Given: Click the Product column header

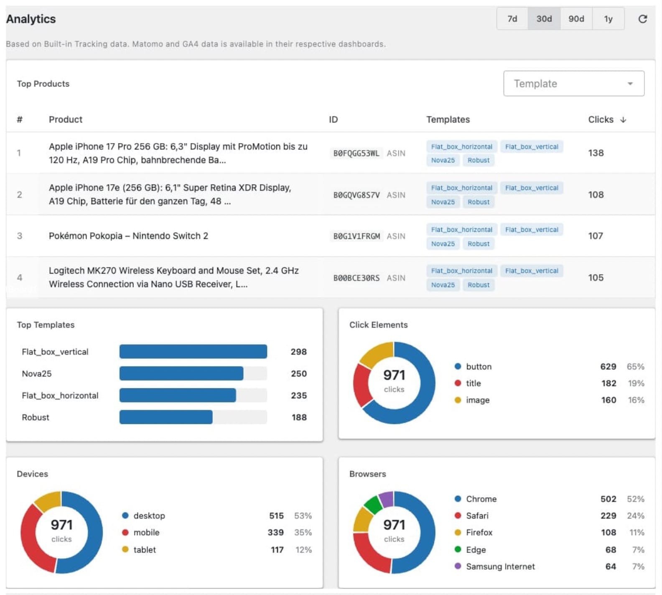Looking at the screenshot, I should [66, 120].
